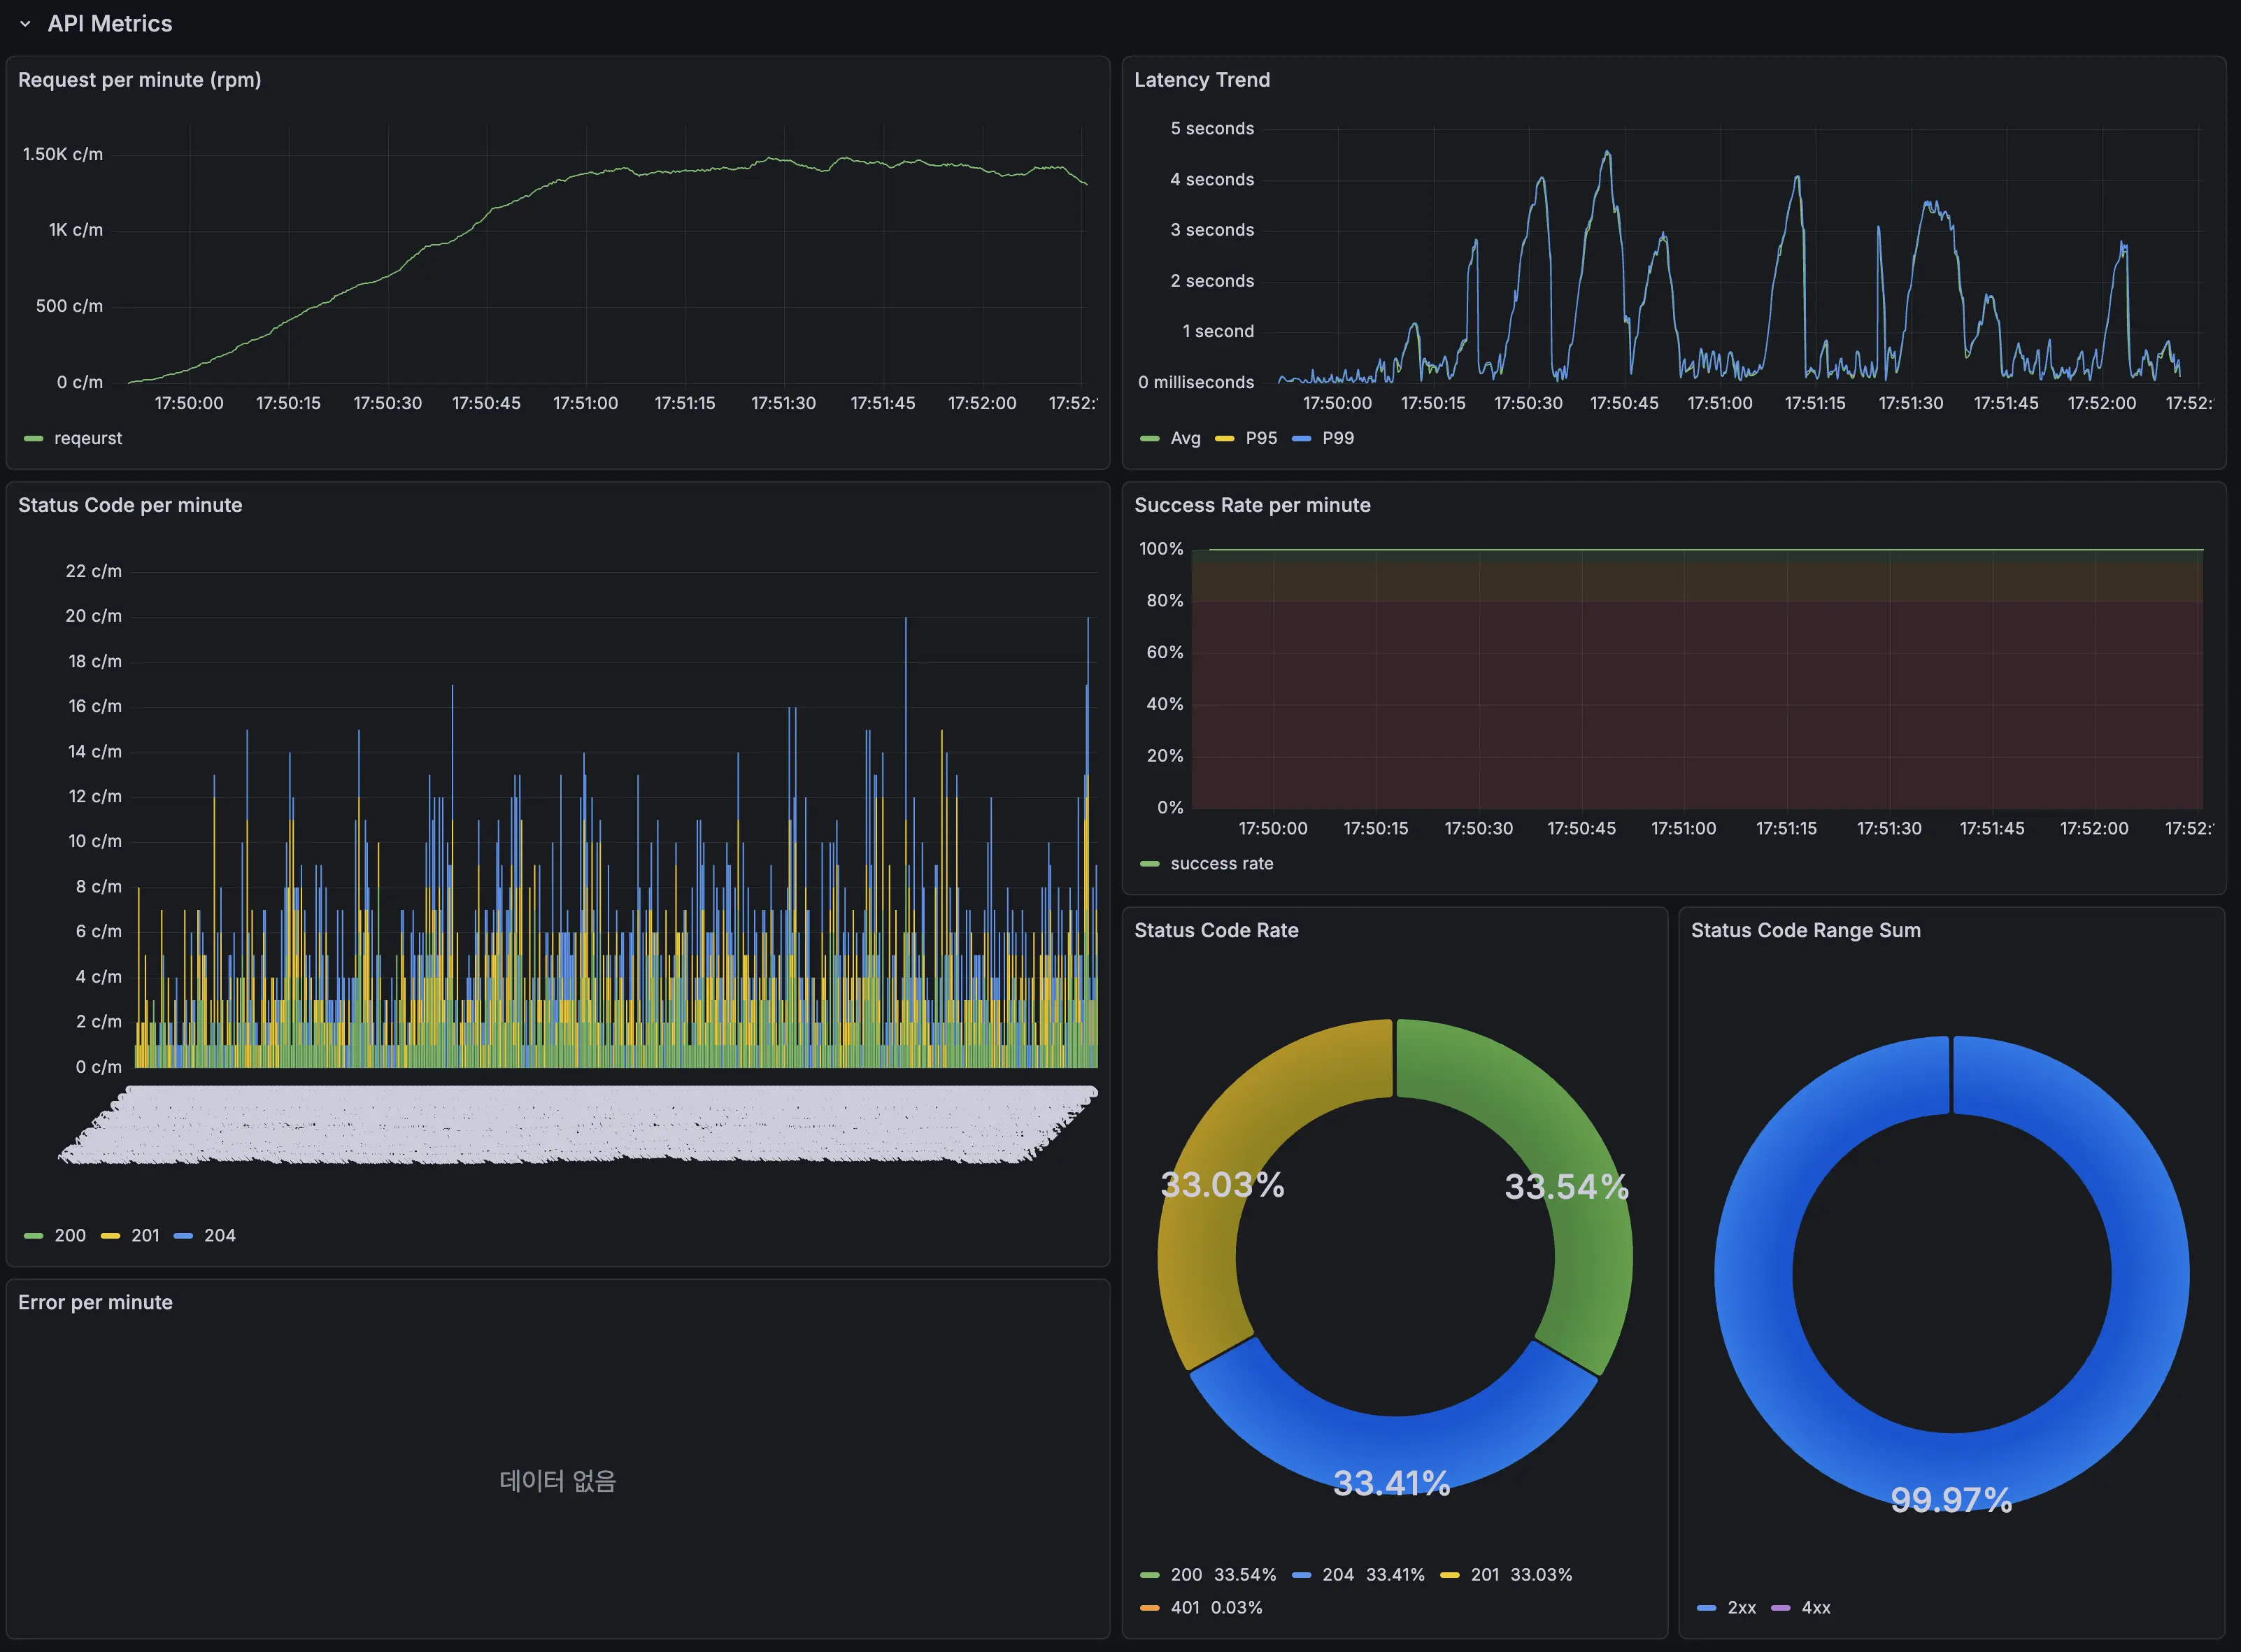Collapse the API Metrics row chevron

[25, 24]
